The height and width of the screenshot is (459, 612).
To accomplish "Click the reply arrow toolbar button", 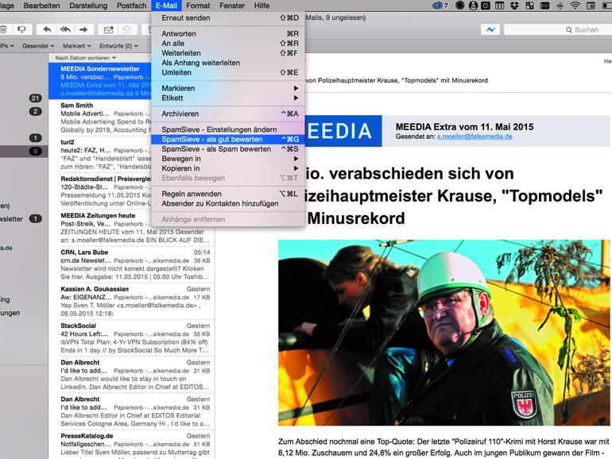I will point(47,29).
